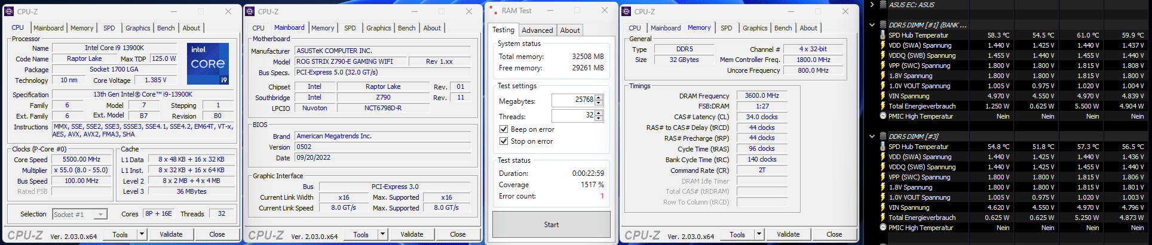This screenshot has height=245, width=1152.
Task: Click the Core Speed value 5500.00 MHz
Action: click(82, 159)
